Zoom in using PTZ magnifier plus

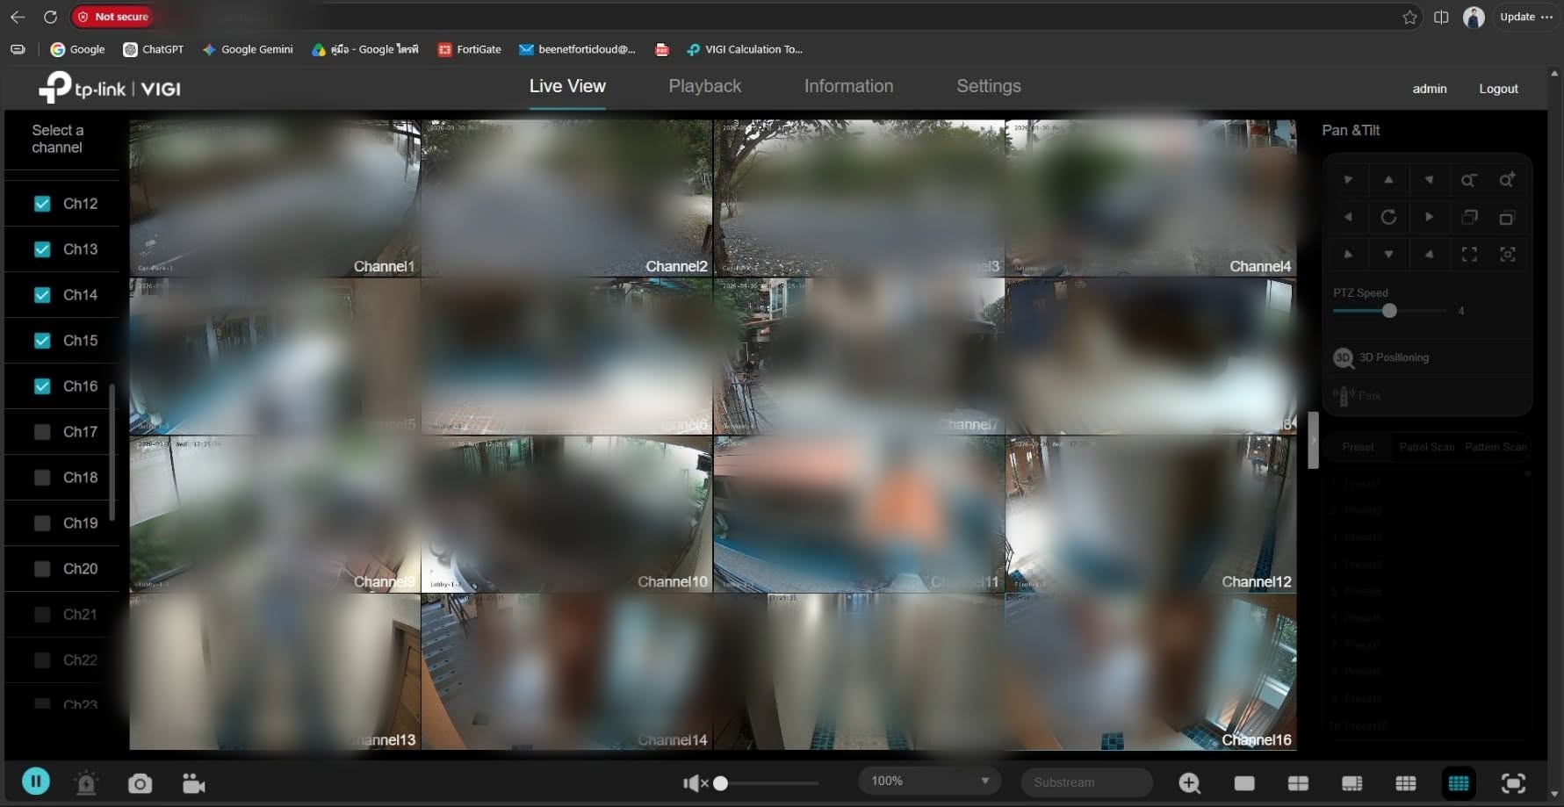[1507, 180]
